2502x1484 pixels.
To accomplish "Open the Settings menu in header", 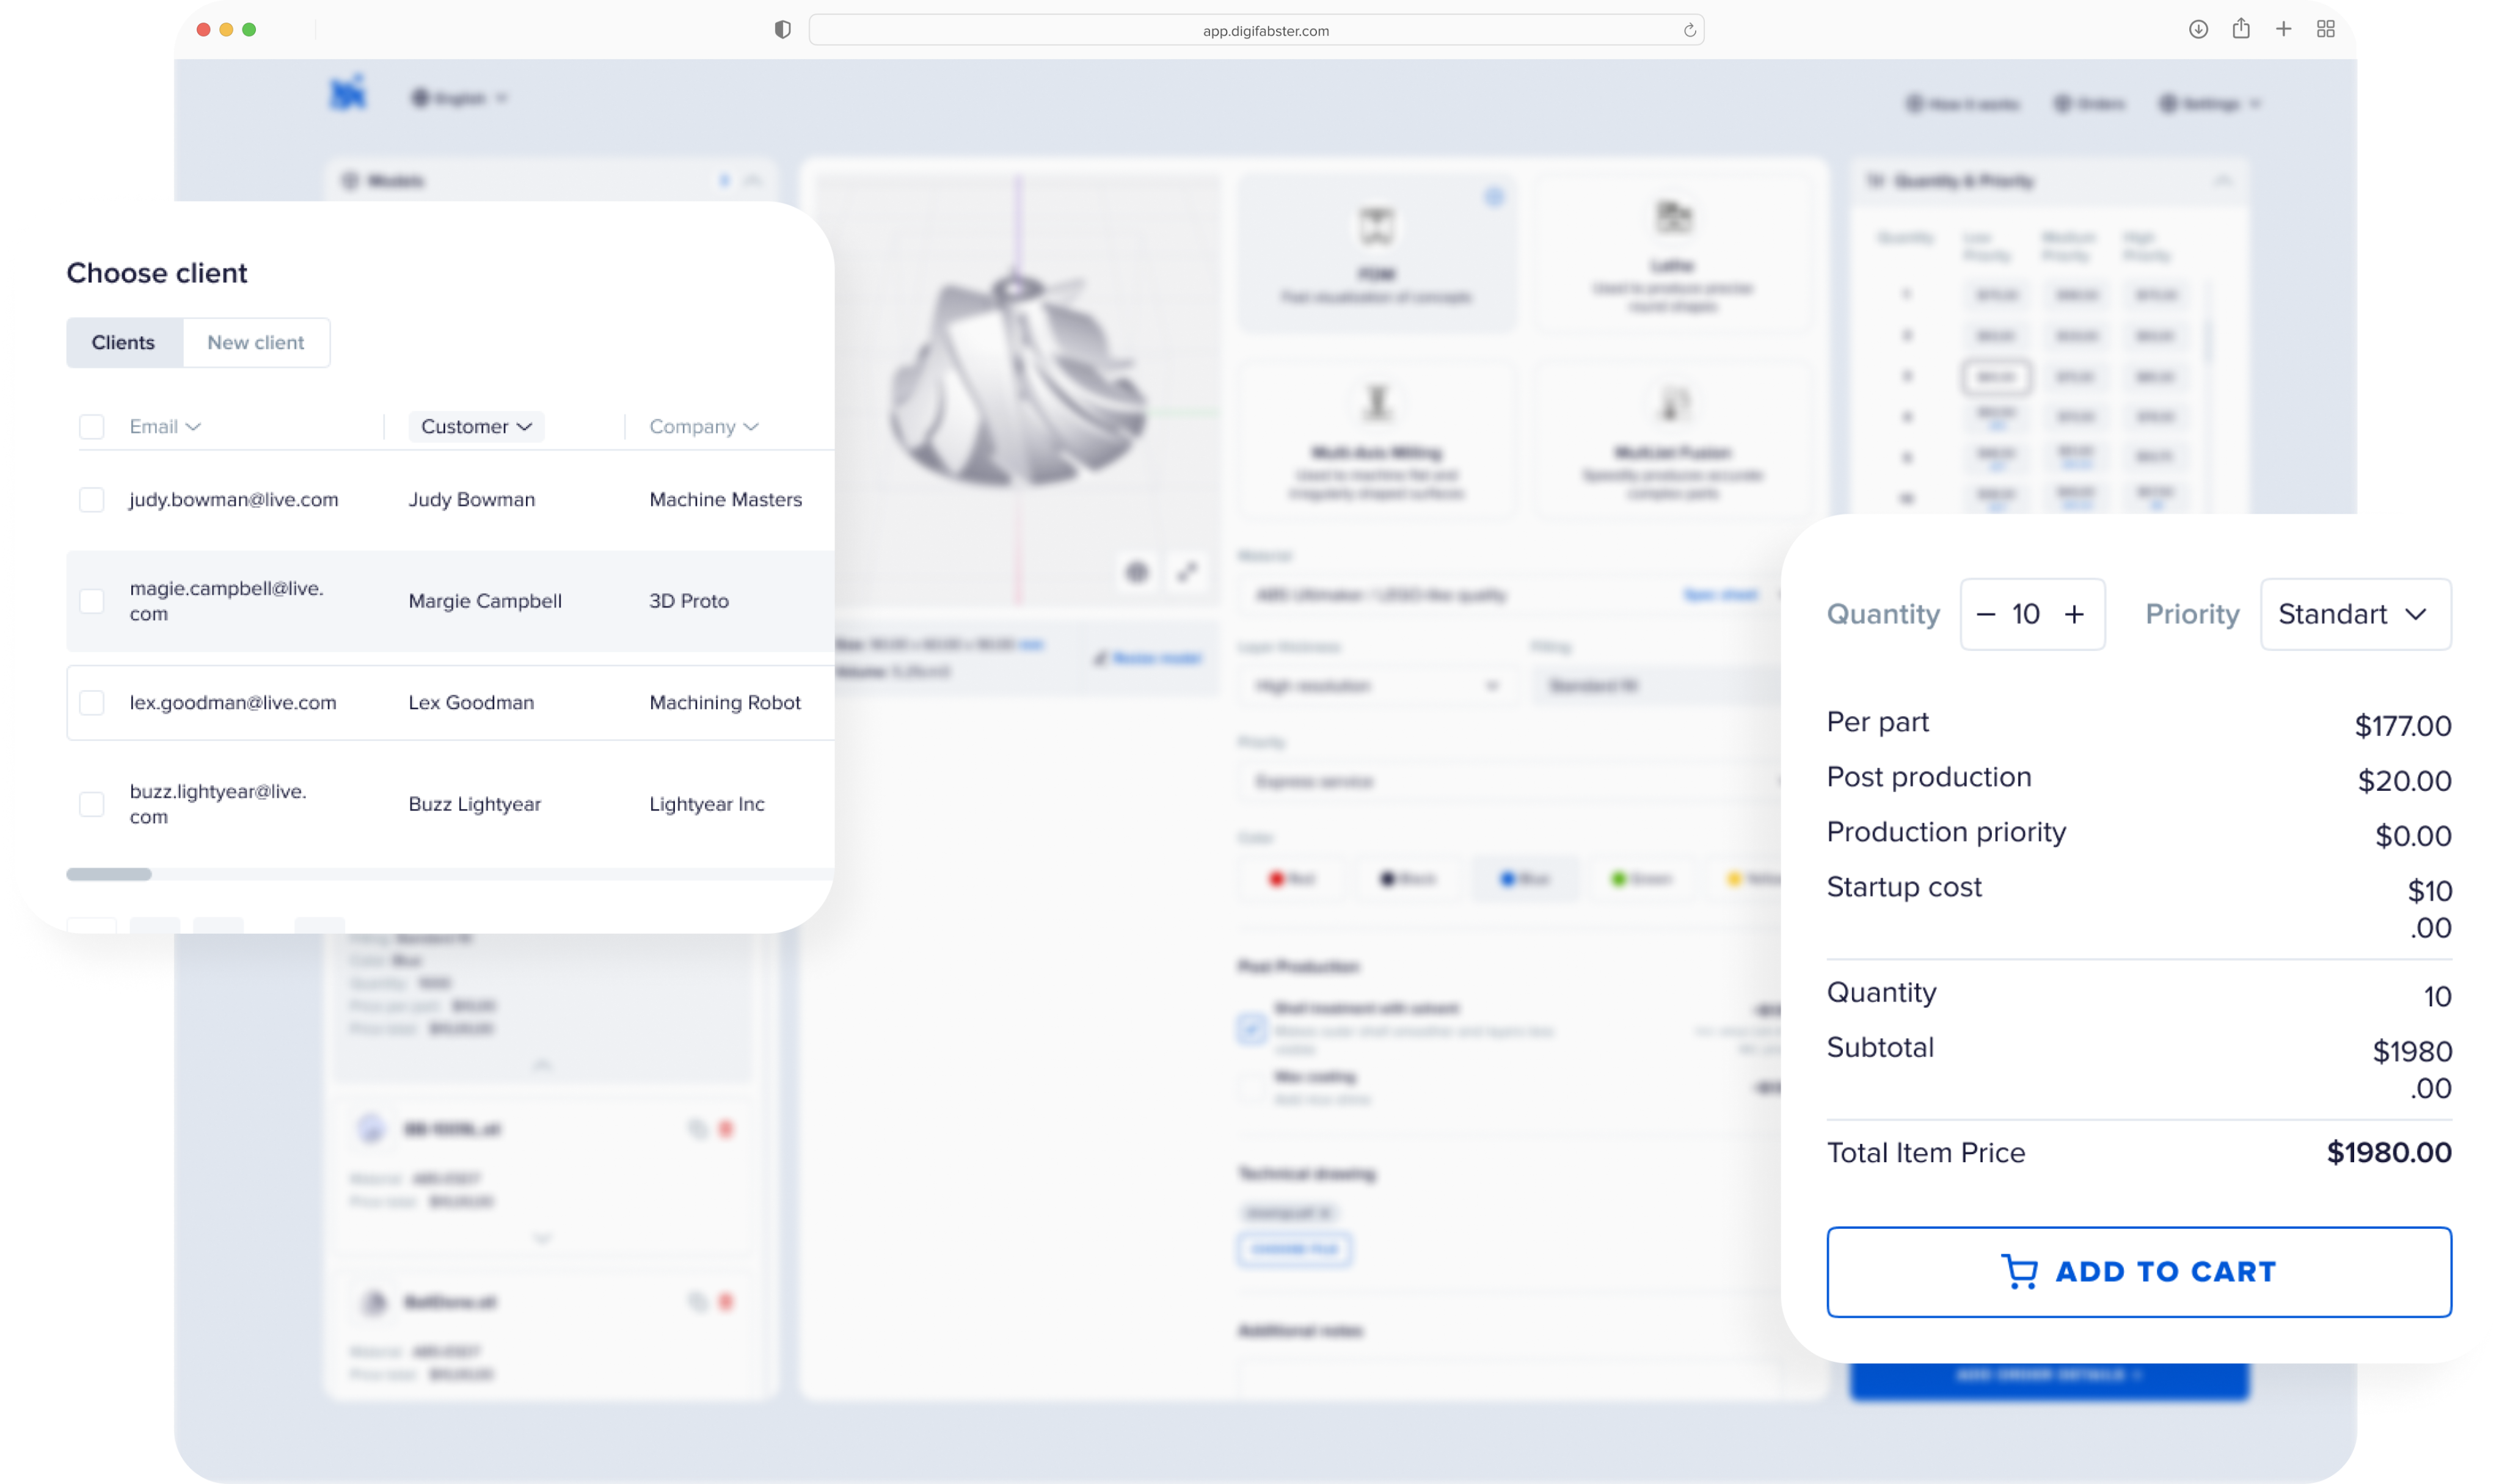I will coord(2209,104).
